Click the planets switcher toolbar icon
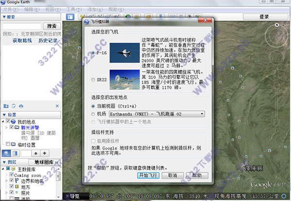Image resolution: width=291 pixels, height=201 pixels. tap(149, 16)
